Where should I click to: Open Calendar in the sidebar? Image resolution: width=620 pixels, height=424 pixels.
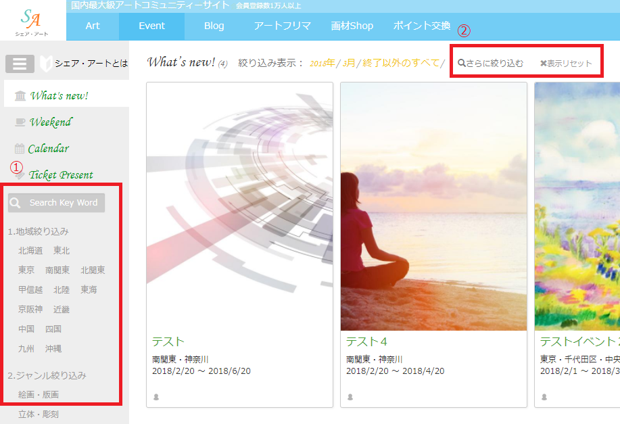pos(48,149)
